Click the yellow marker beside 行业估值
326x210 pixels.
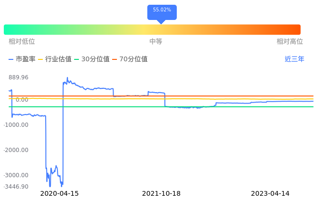(40, 59)
